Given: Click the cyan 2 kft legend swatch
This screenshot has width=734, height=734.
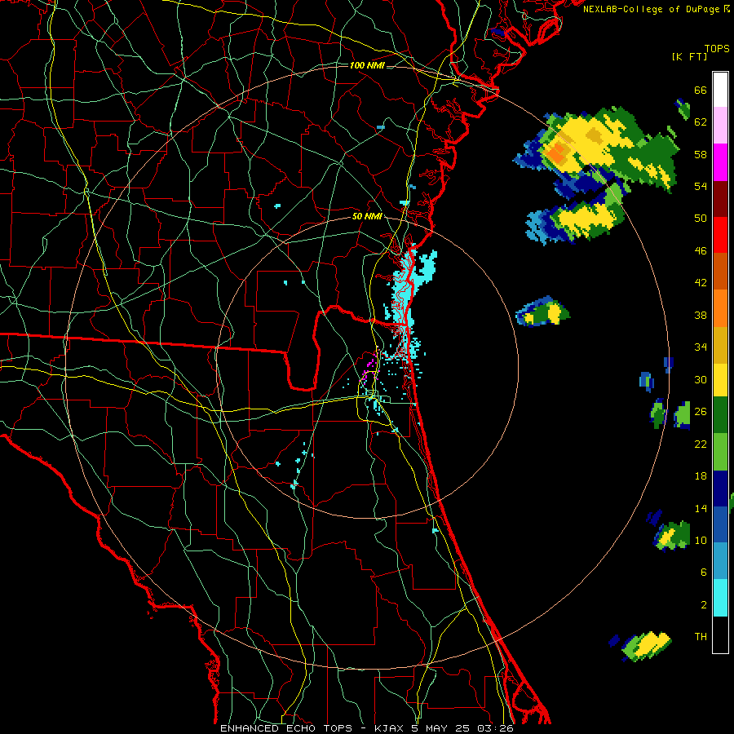Looking at the screenshot, I should [720, 598].
